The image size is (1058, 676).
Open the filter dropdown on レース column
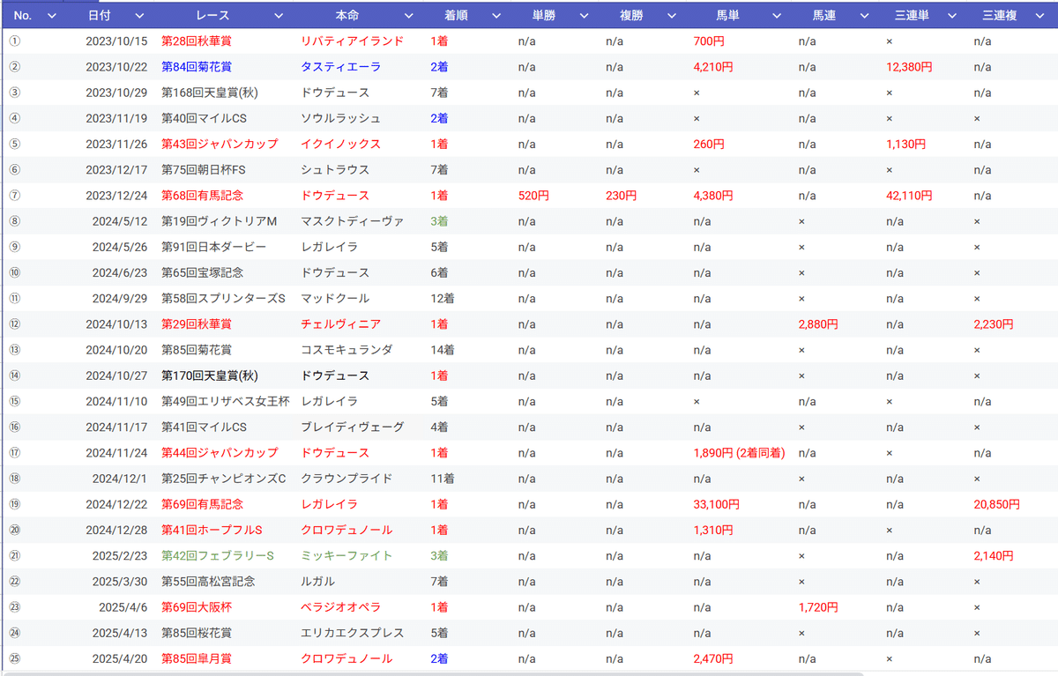[x=279, y=15]
